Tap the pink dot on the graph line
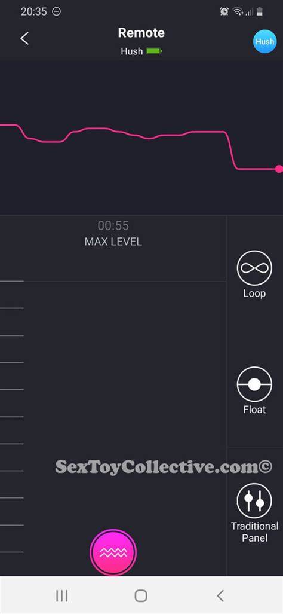Screen dimensions: 283x614 279,169
